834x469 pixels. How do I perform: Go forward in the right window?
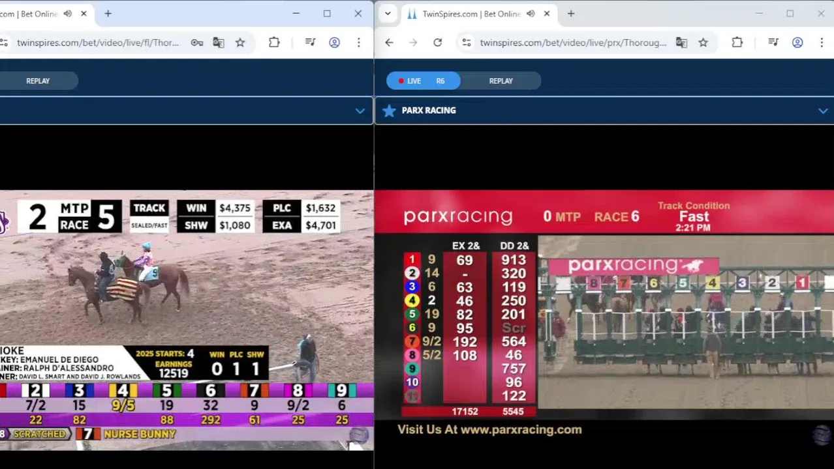(x=413, y=42)
